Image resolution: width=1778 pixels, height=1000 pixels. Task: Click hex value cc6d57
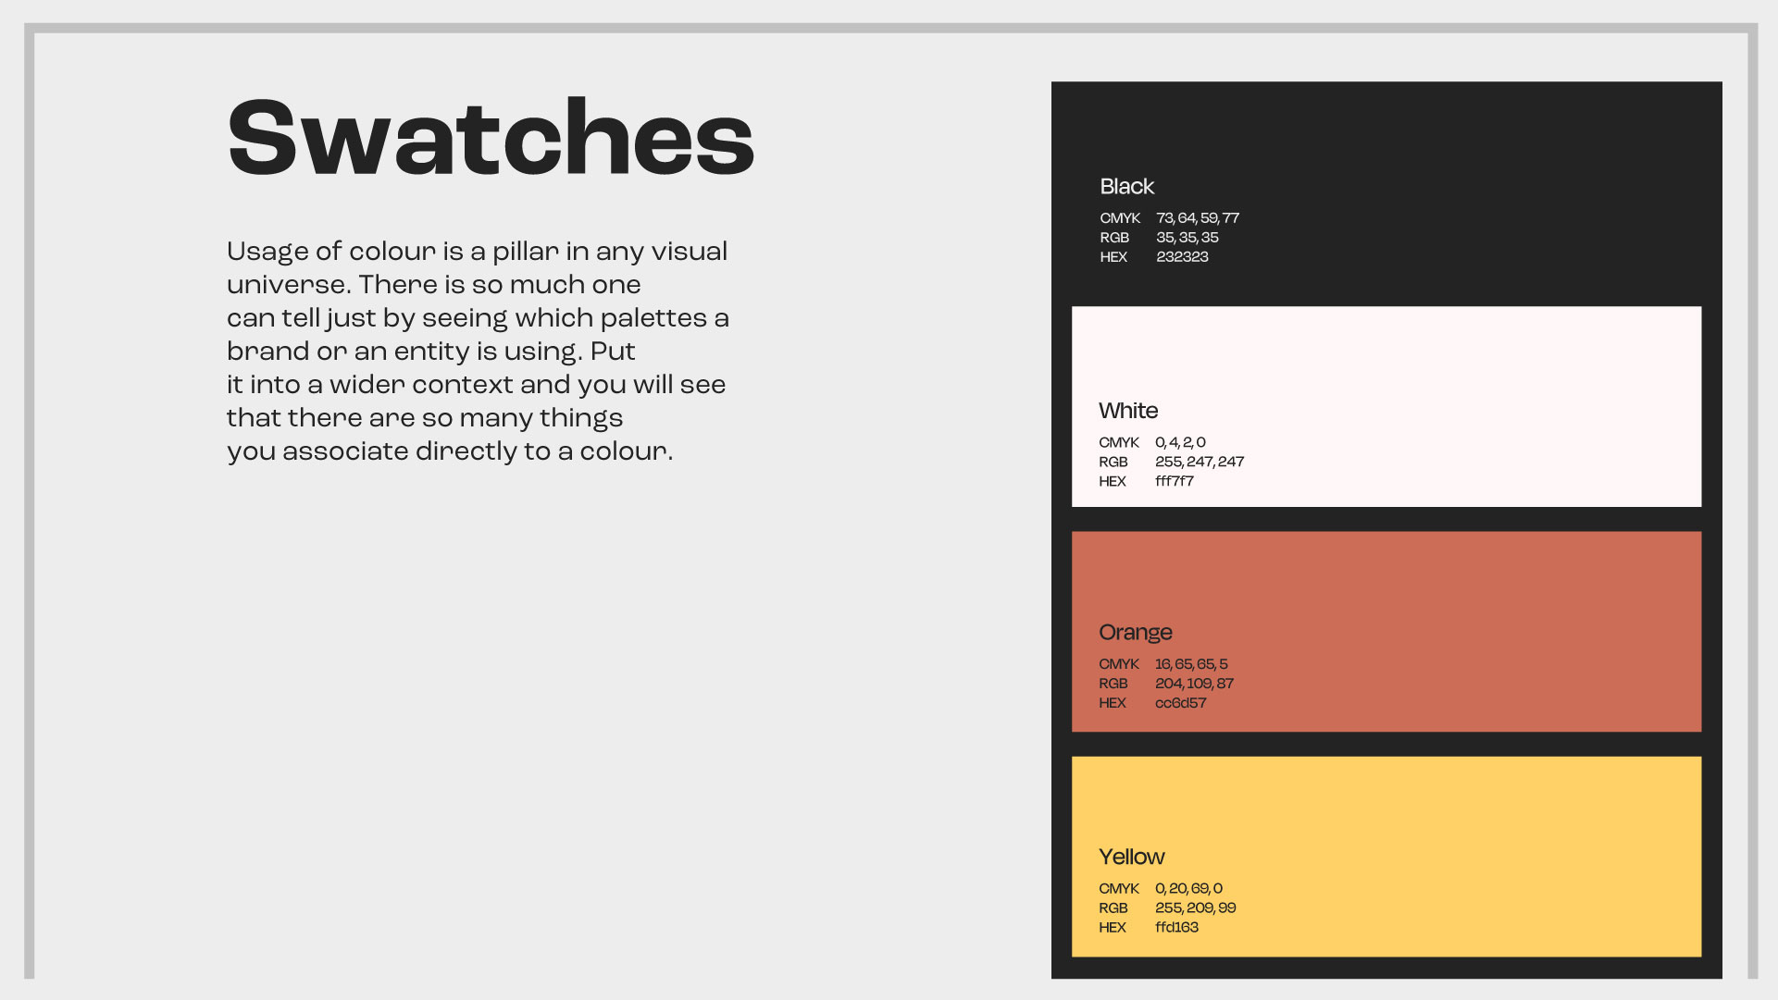click(x=1180, y=703)
